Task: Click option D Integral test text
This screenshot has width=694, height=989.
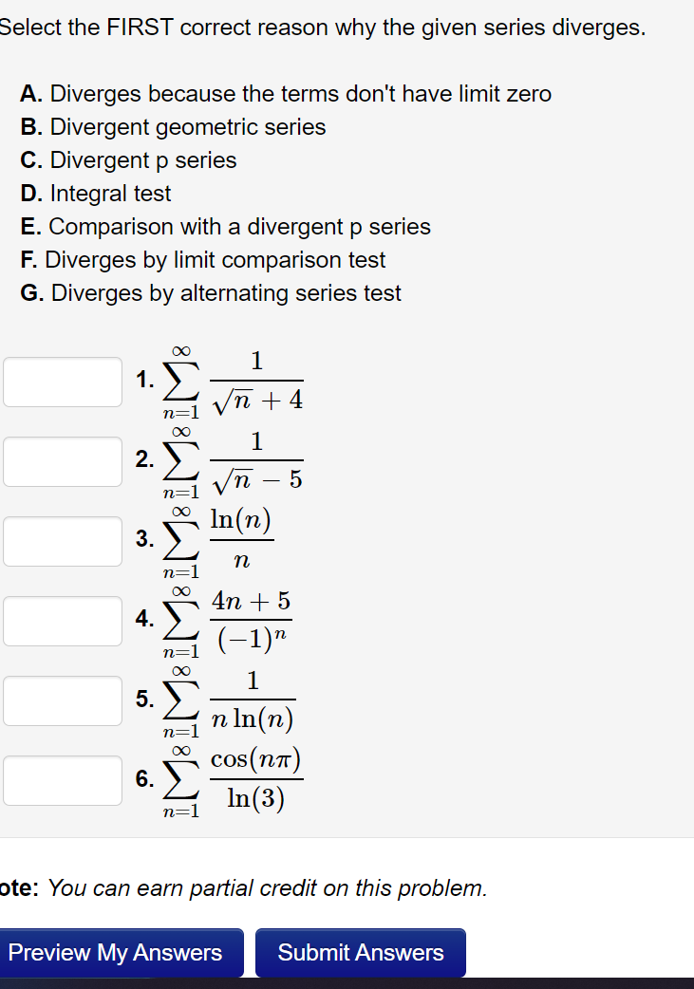Action: click(95, 193)
